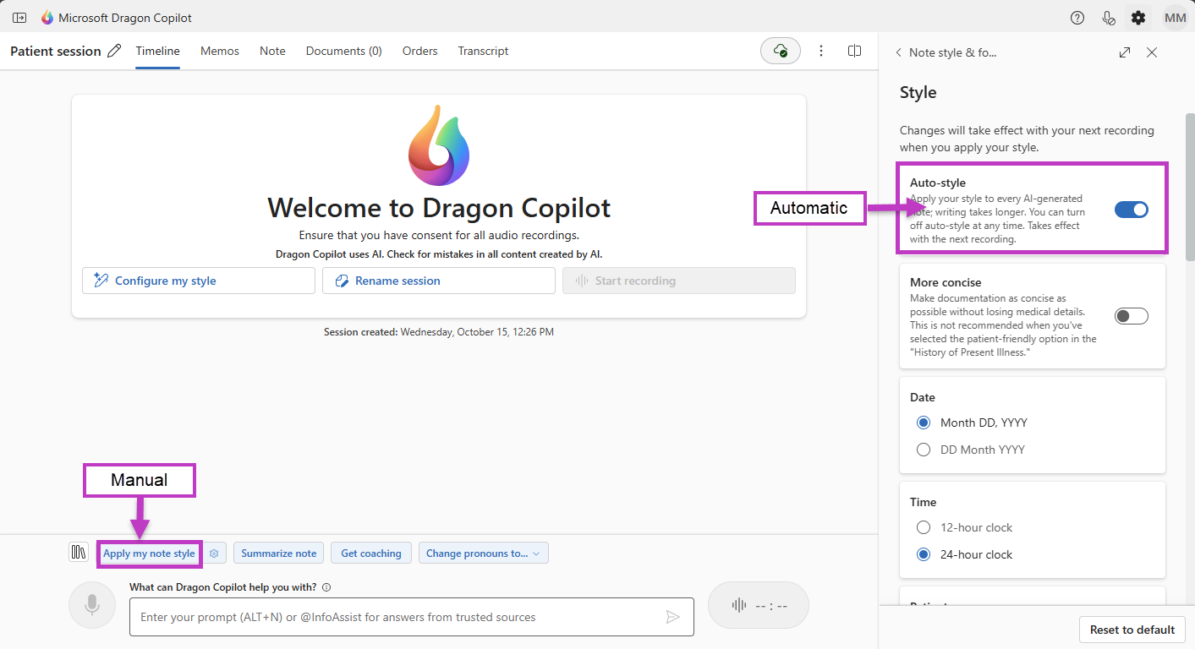
Task: Open settings gear in the title bar
Action: click(x=1138, y=18)
